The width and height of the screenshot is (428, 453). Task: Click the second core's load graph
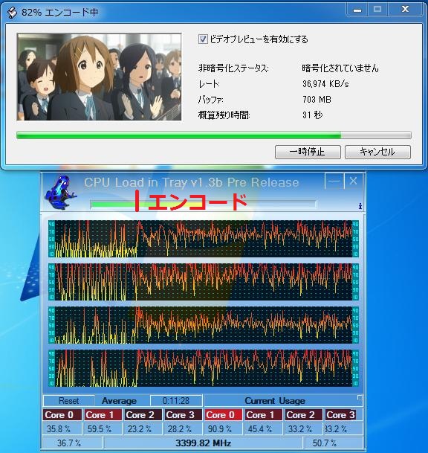[x=203, y=282]
